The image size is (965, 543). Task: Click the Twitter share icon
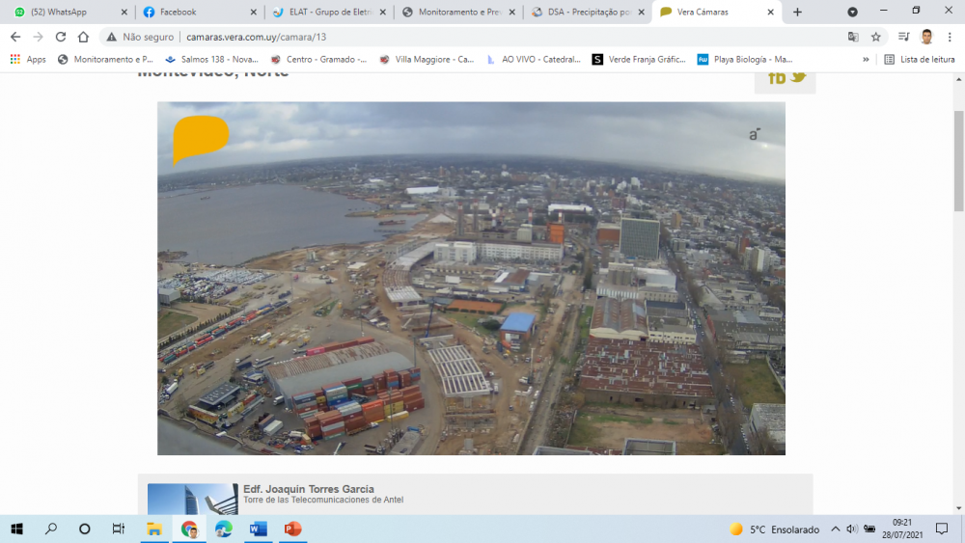(799, 77)
